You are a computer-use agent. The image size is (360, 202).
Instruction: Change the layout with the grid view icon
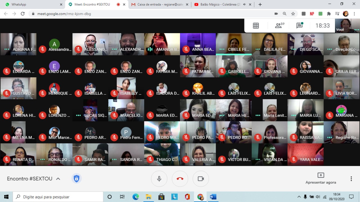[x=256, y=26]
